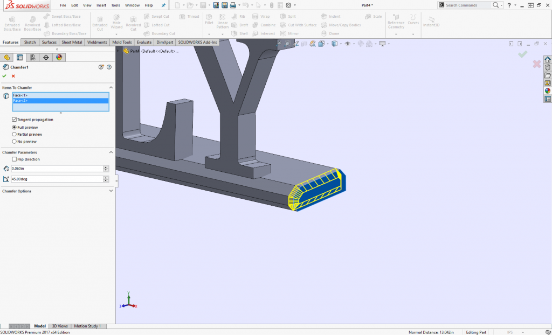Image resolution: width=552 pixels, height=335 pixels.
Task: Toggle the Tangent propagation checkbox
Action: pyautogui.click(x=15, y=120)
